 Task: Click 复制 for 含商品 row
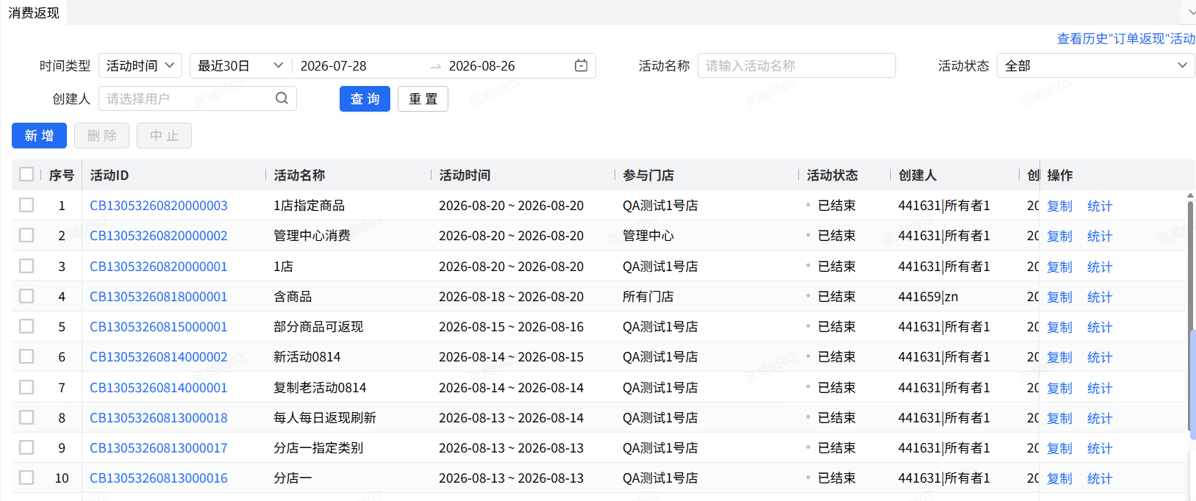1059,297
